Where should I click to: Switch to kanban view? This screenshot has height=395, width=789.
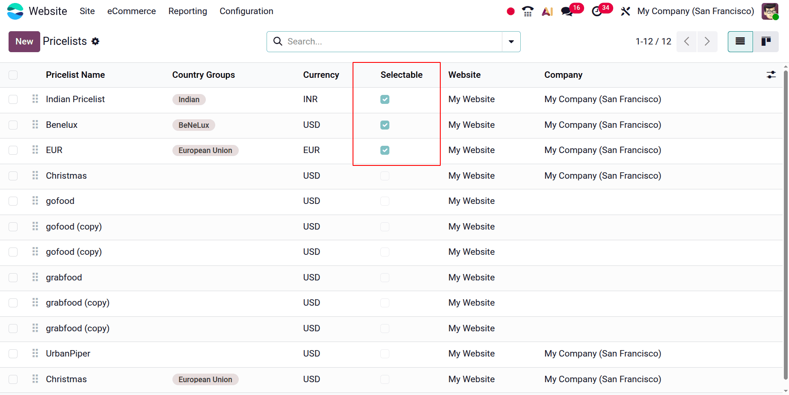tap(766, 41)
